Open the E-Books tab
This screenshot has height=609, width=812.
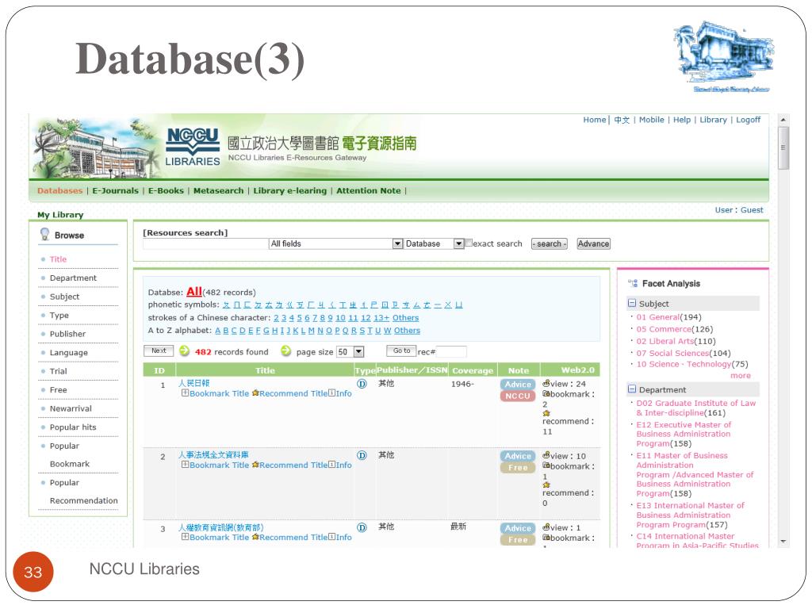(x=166, y=190)
